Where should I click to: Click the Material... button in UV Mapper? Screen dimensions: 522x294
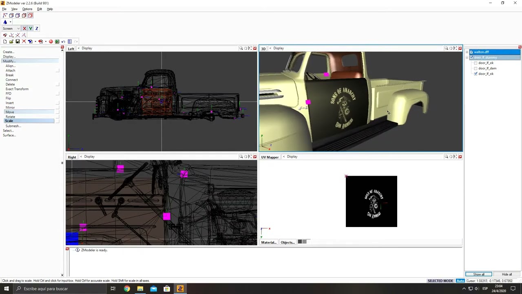click(x=269, y=243)
